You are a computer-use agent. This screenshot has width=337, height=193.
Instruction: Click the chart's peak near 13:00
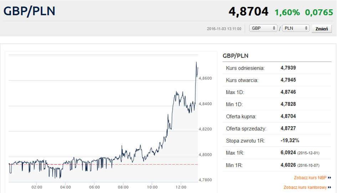pos(196,62)
